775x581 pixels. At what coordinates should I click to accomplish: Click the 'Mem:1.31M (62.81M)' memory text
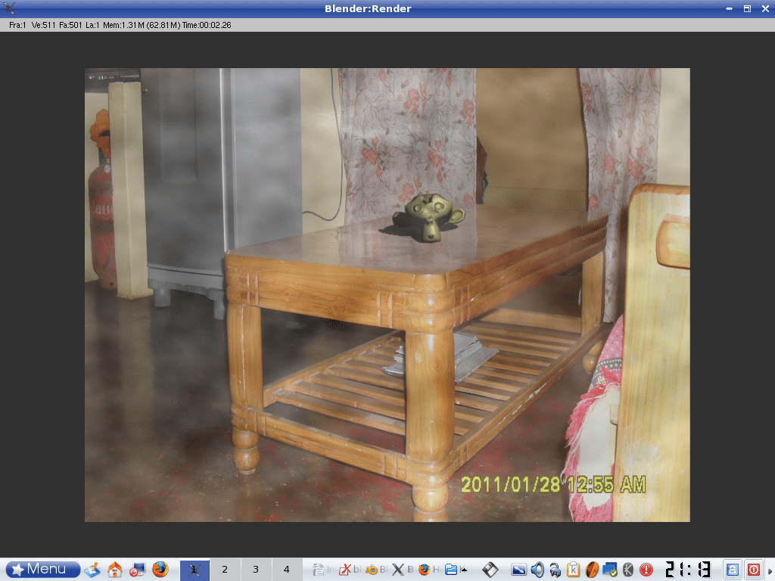pyautogui.click(x=142, y=25)
